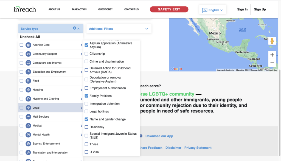Click Sign In
Viewport: 281px width, 161px height.
(x=242, y=9)
